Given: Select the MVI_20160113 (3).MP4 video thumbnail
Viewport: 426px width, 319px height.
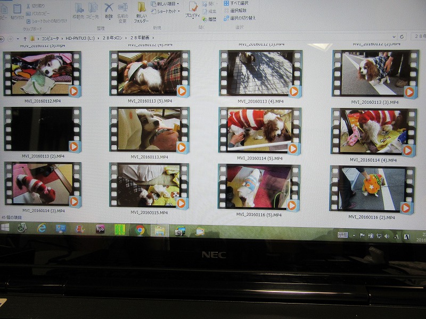Looking at the screenshot, I should (x=375, y=74).
